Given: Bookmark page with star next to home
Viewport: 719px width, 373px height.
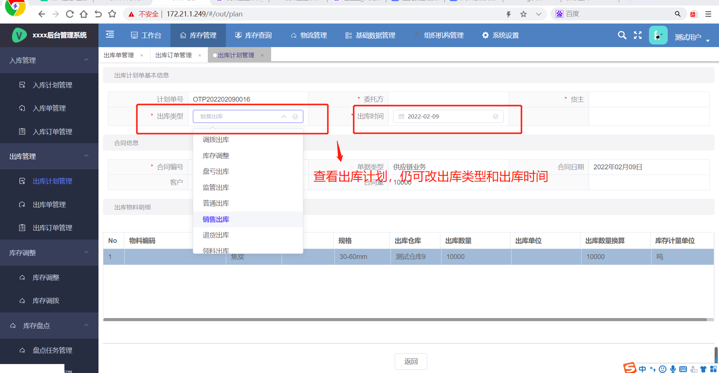Looking at the screenshot, I should (x=112, y=14).
